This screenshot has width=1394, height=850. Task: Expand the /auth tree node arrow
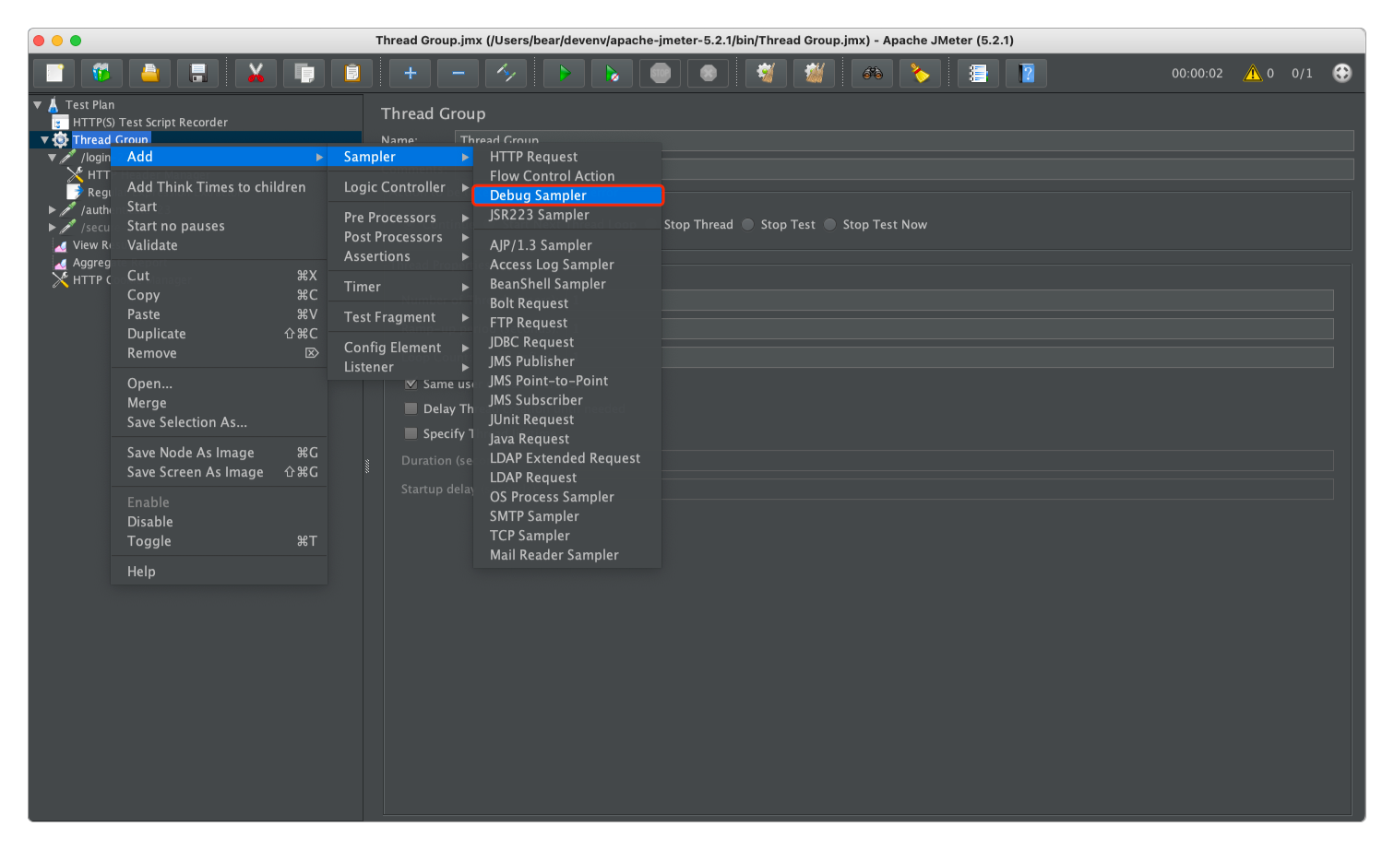click(52, 210)
